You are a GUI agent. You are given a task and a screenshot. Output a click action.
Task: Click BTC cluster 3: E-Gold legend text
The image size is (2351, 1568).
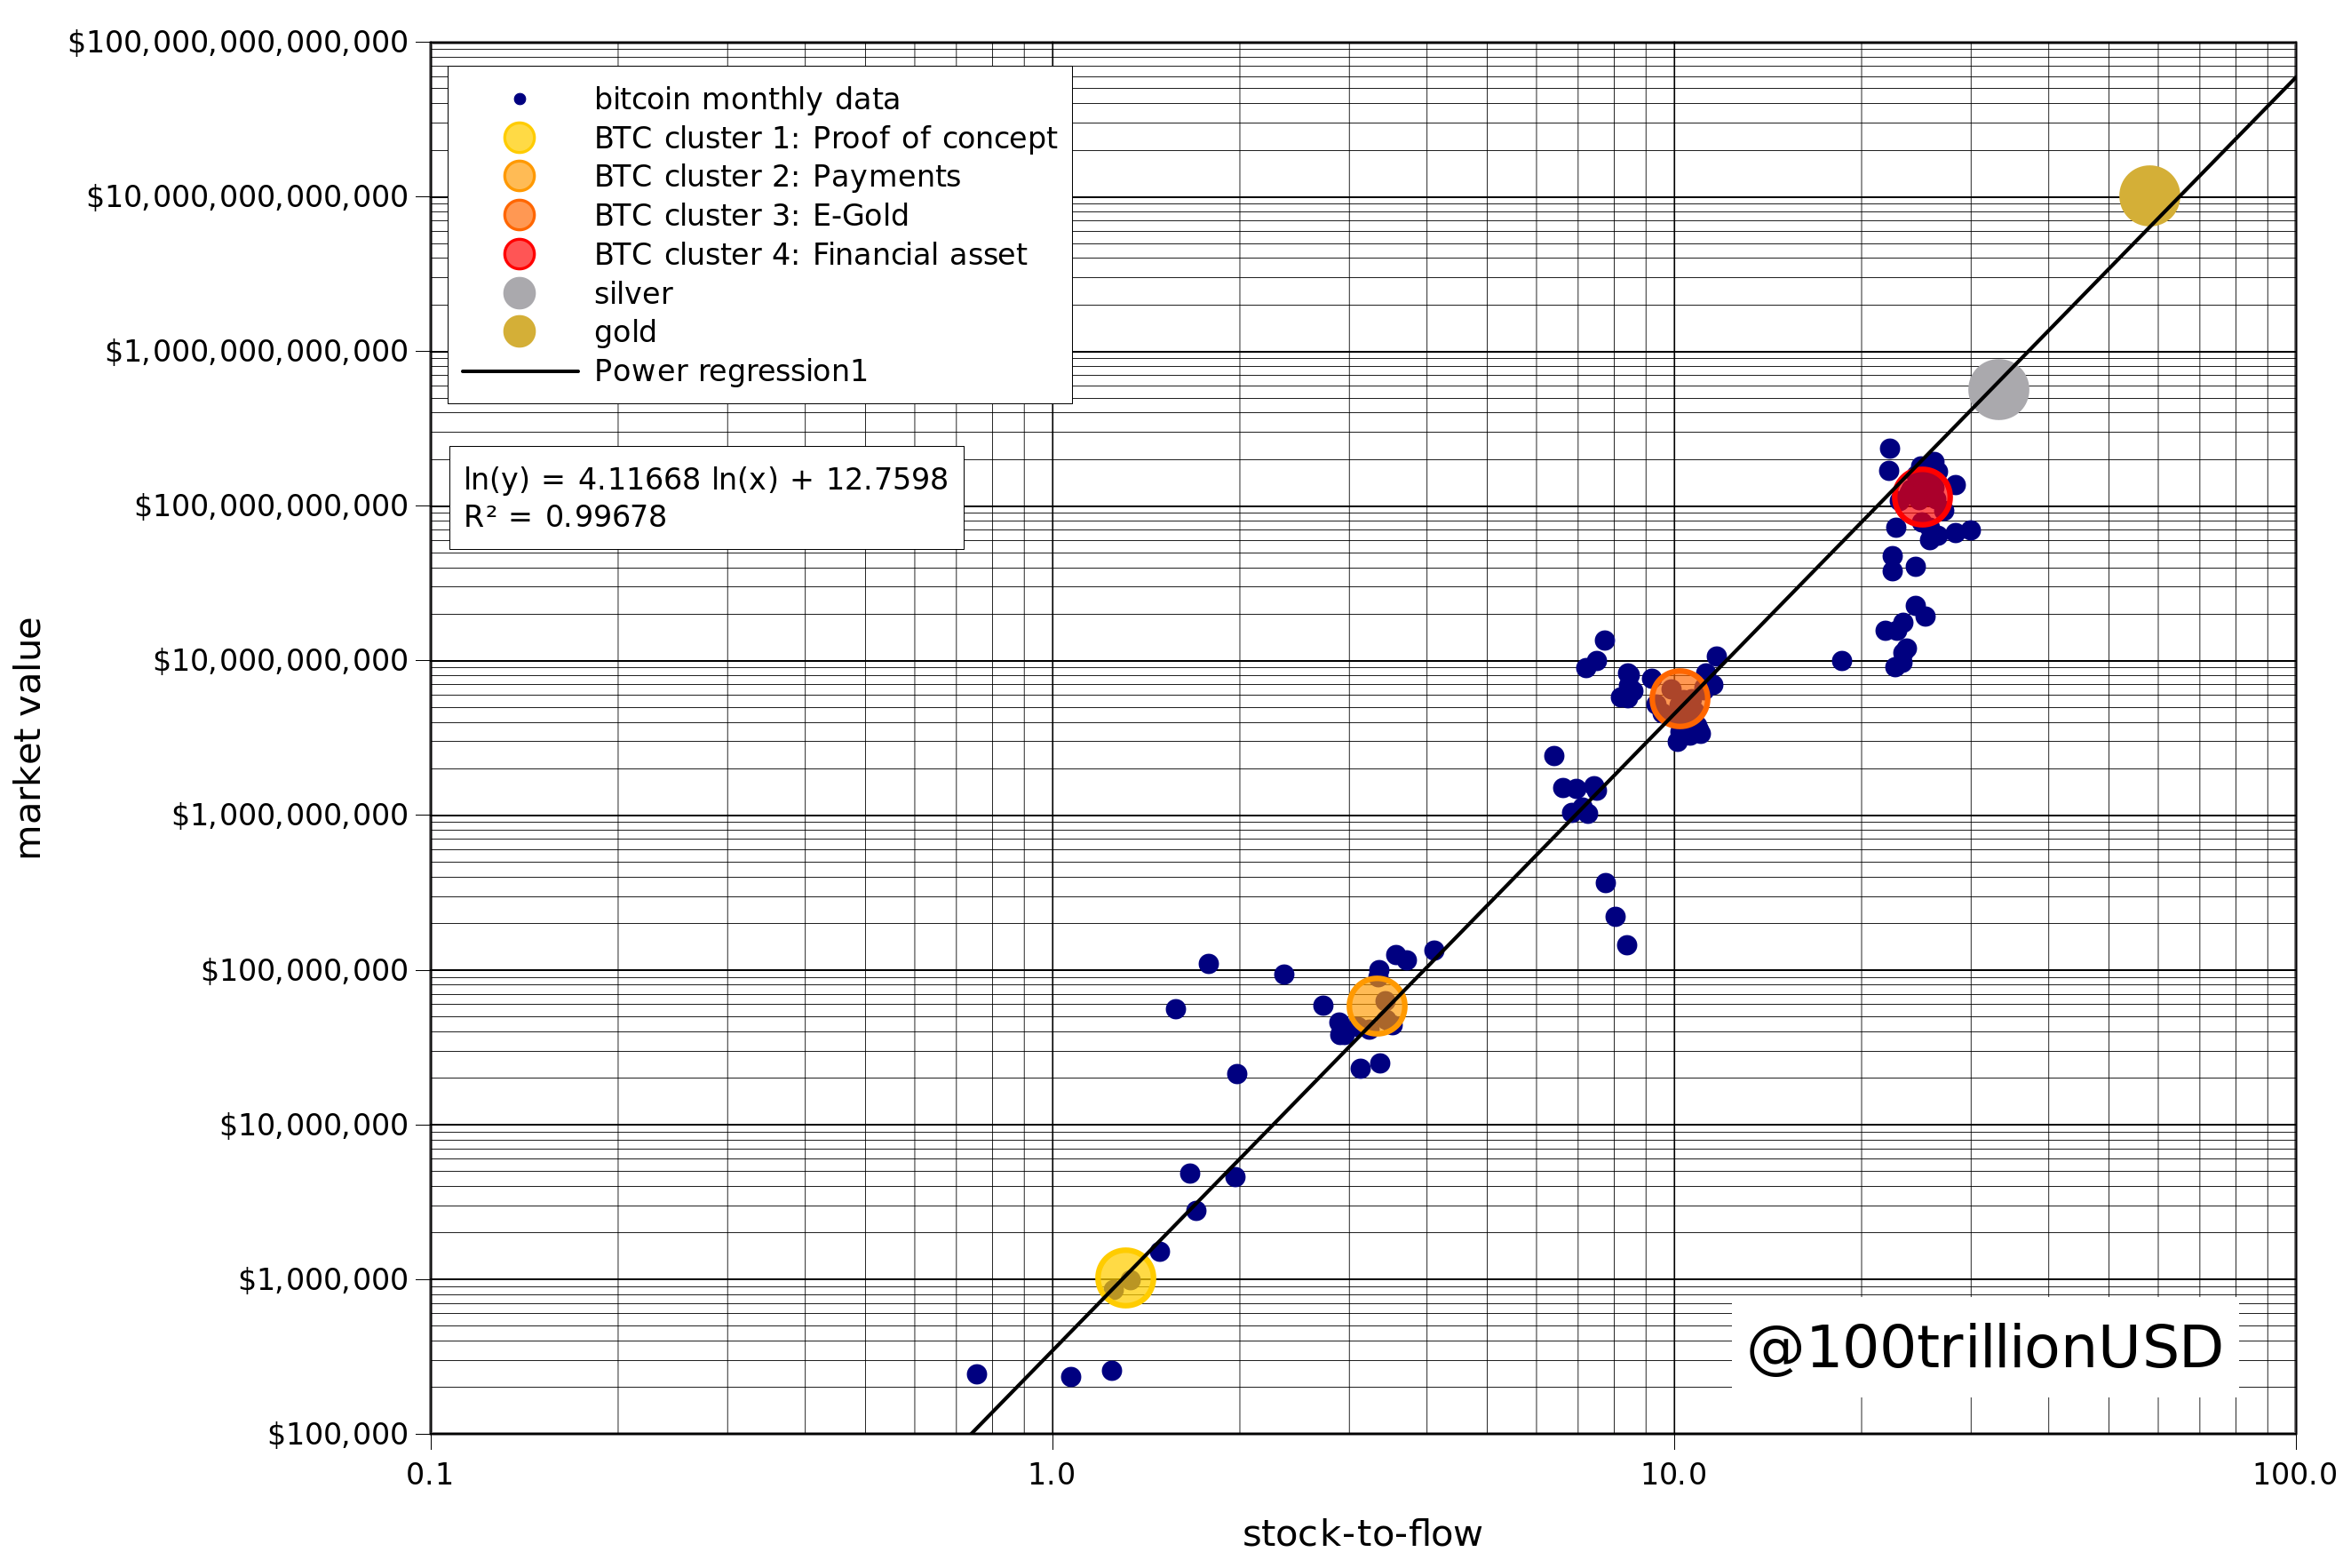coord(751,215)
